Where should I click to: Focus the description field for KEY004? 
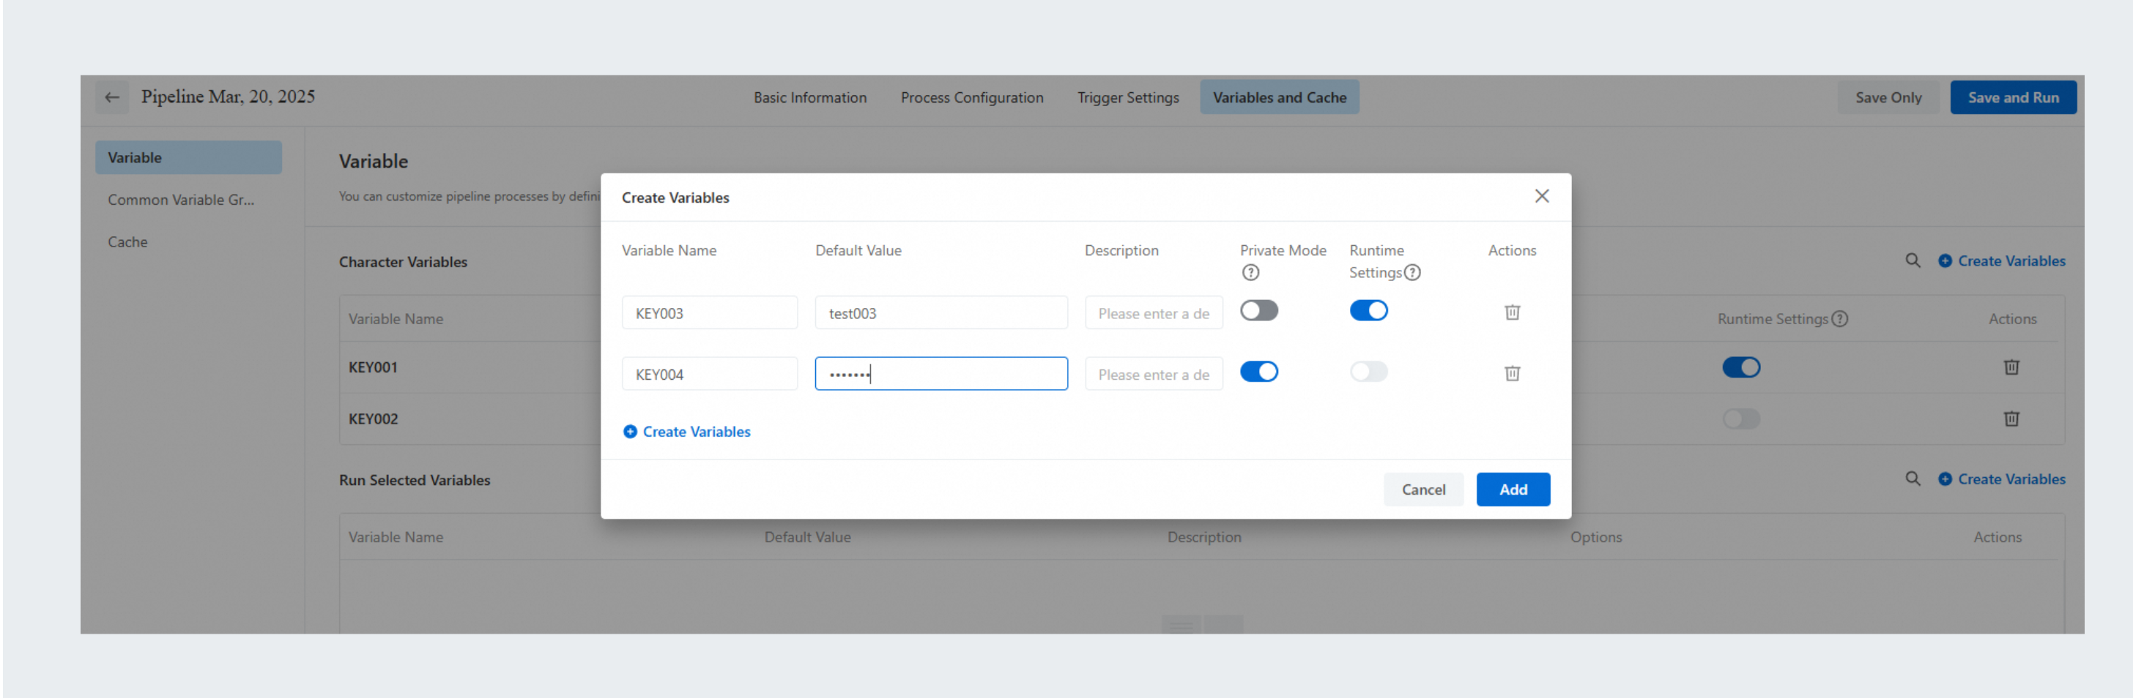point(1154,375)
